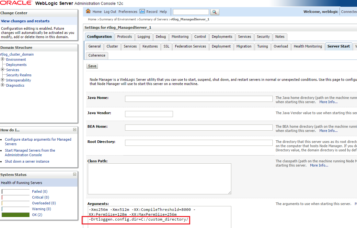
Task: Click the search magnifier icon
Action: point(214,12)
